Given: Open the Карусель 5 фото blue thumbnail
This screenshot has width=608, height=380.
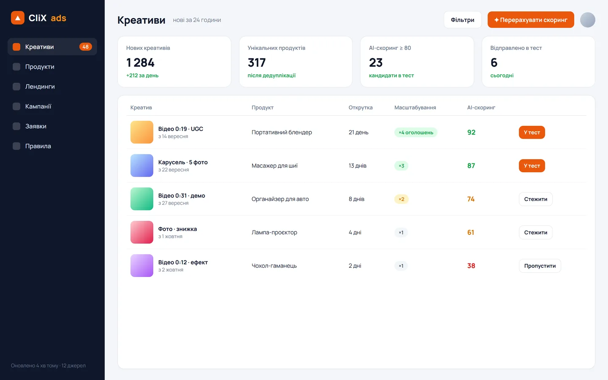Looking at the screenshot, I should coord(142,166).
